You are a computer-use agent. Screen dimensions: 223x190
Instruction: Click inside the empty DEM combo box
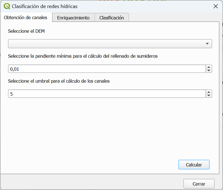click(105, 44)
